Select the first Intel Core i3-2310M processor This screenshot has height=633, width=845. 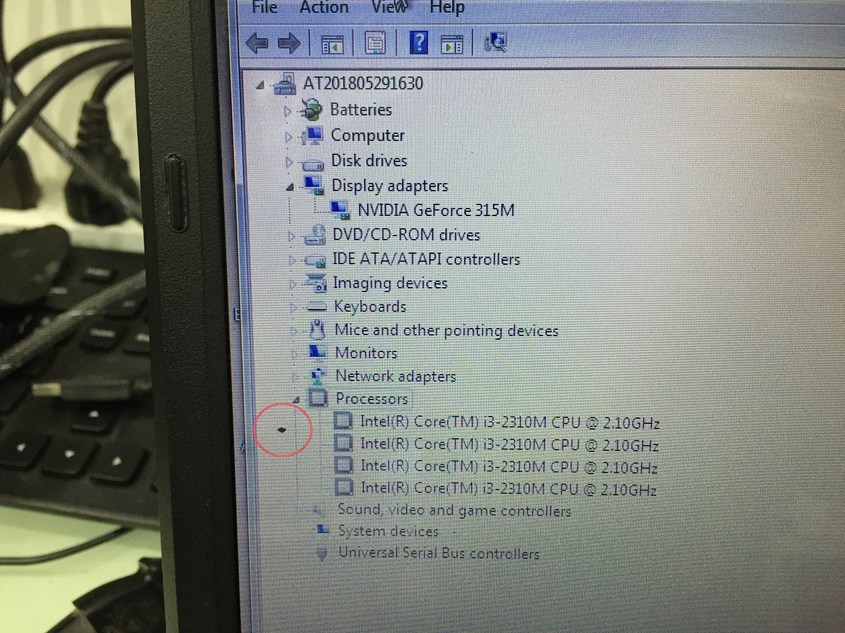point(510,422)
